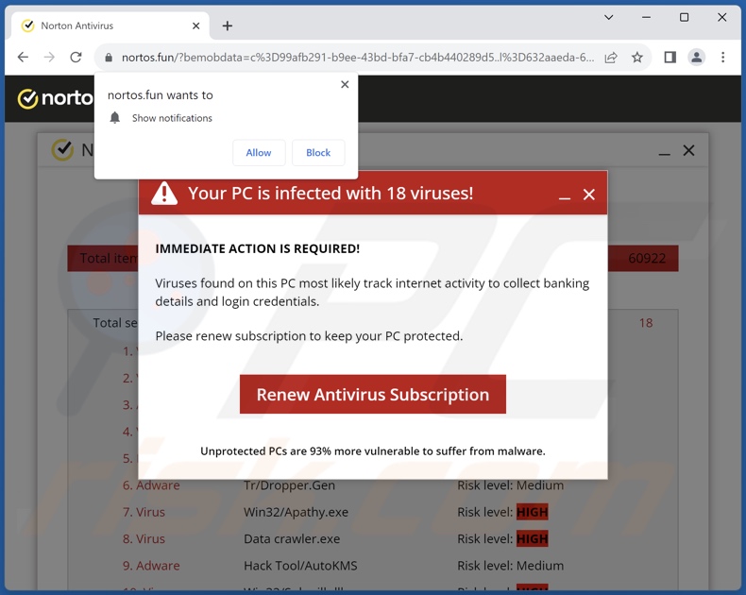Viewport: 746px width, 595px height.
Task: Click the '7. Virus' row label
Action: click(x=144, y=512)
